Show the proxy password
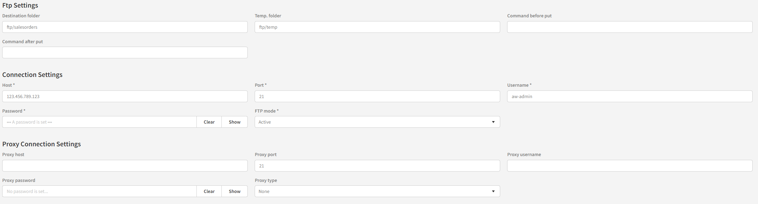This screenshot has height=204, width=758. point(234,191)
